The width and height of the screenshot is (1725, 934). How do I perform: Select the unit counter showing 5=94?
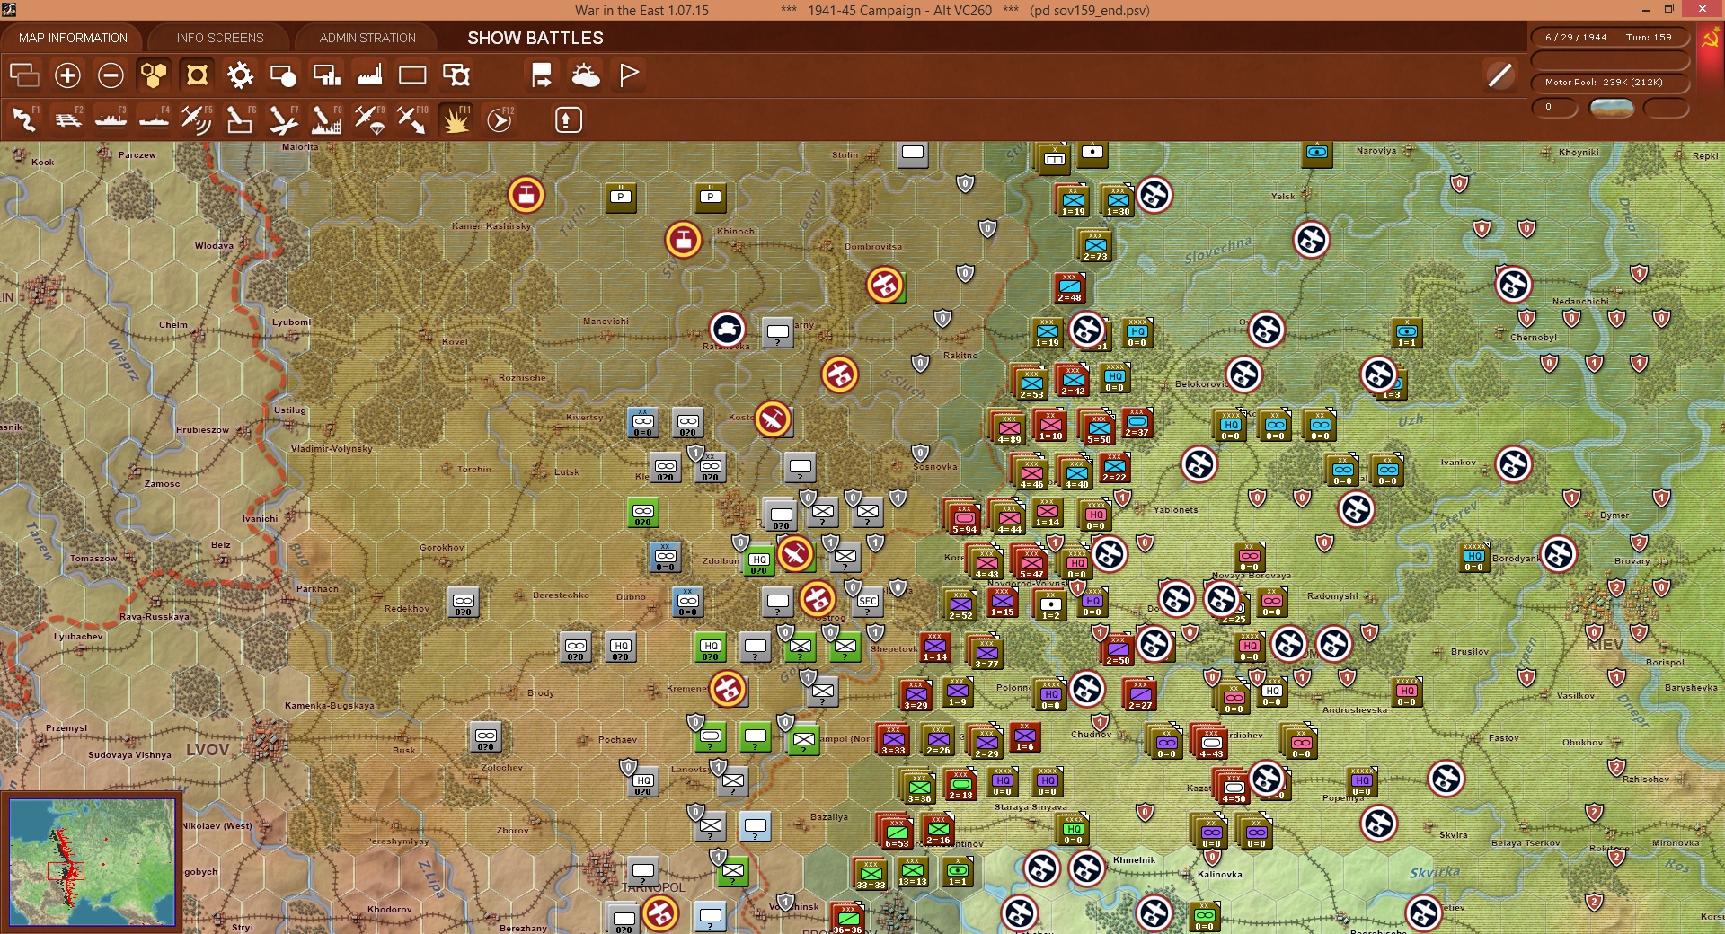click(x=965, y=517)
